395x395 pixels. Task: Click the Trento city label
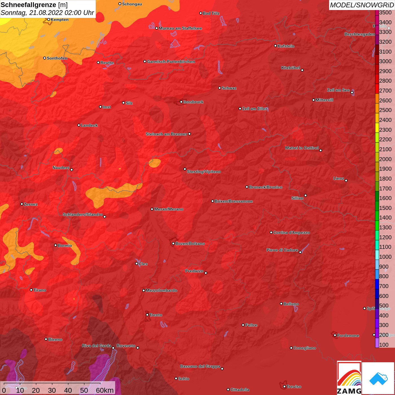click(x=156, y=315)
